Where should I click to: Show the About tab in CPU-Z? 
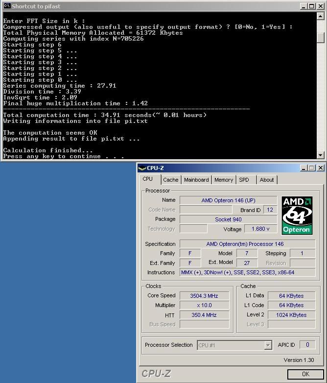[267, 180]
